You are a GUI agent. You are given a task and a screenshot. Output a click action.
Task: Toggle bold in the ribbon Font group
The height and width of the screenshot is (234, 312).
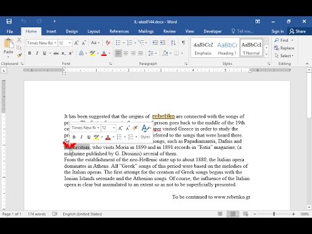pyautogui.click(x=30, y=53)
